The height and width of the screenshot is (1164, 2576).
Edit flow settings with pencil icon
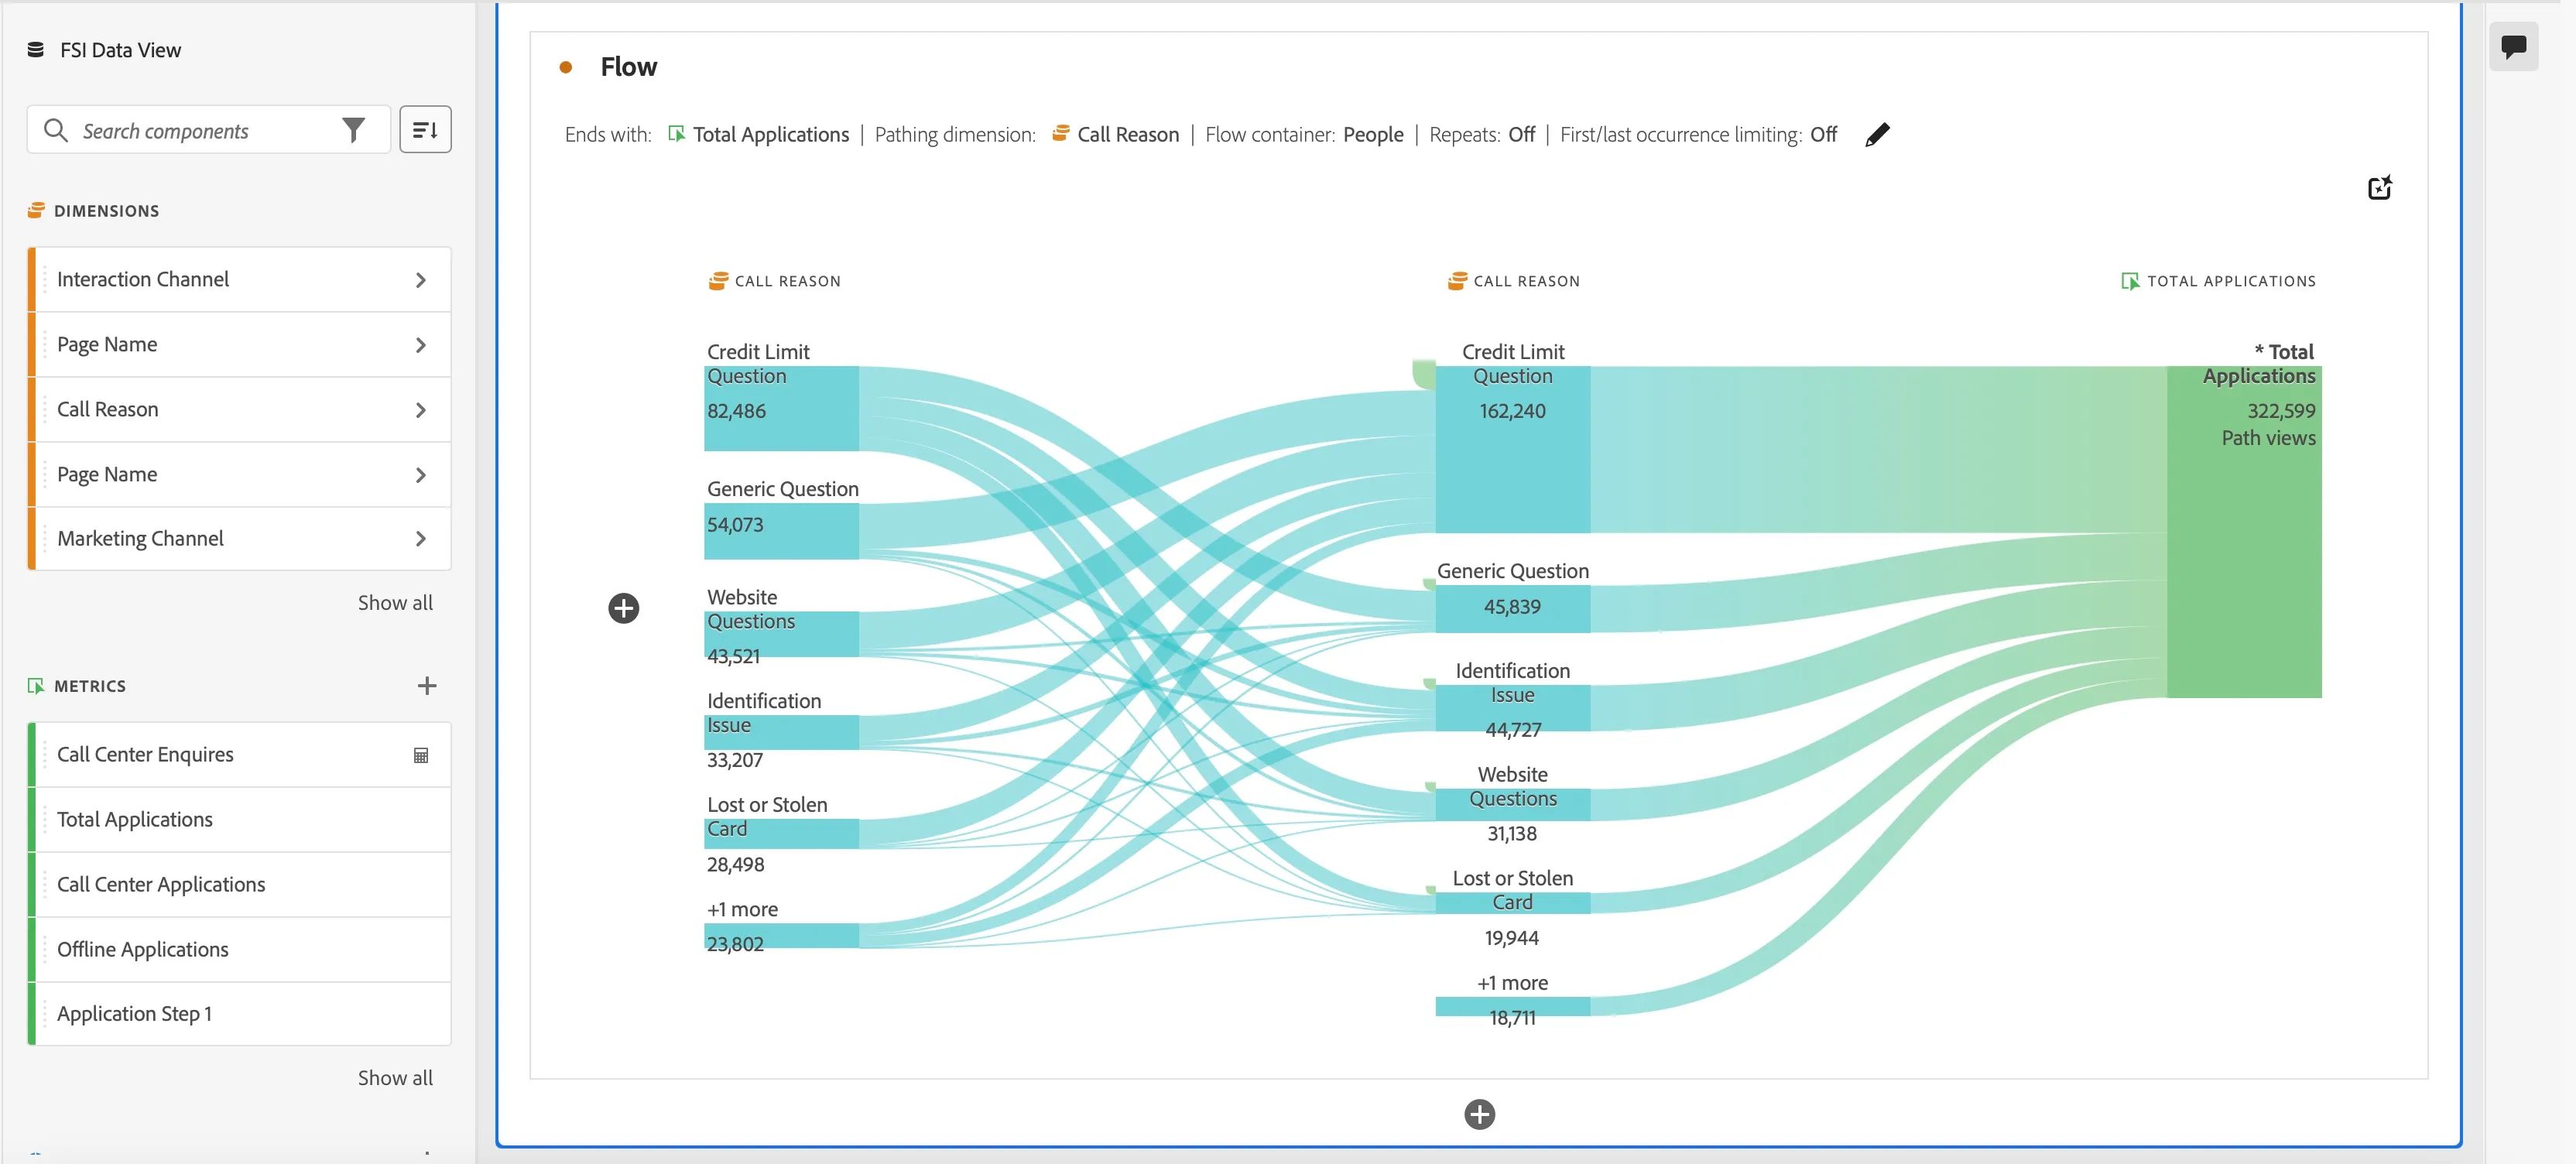pos(1877,134)
